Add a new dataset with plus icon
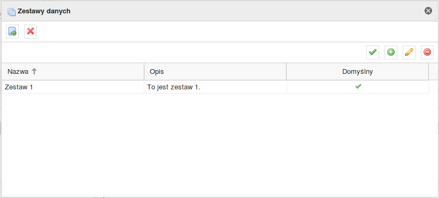 (390, 52)
